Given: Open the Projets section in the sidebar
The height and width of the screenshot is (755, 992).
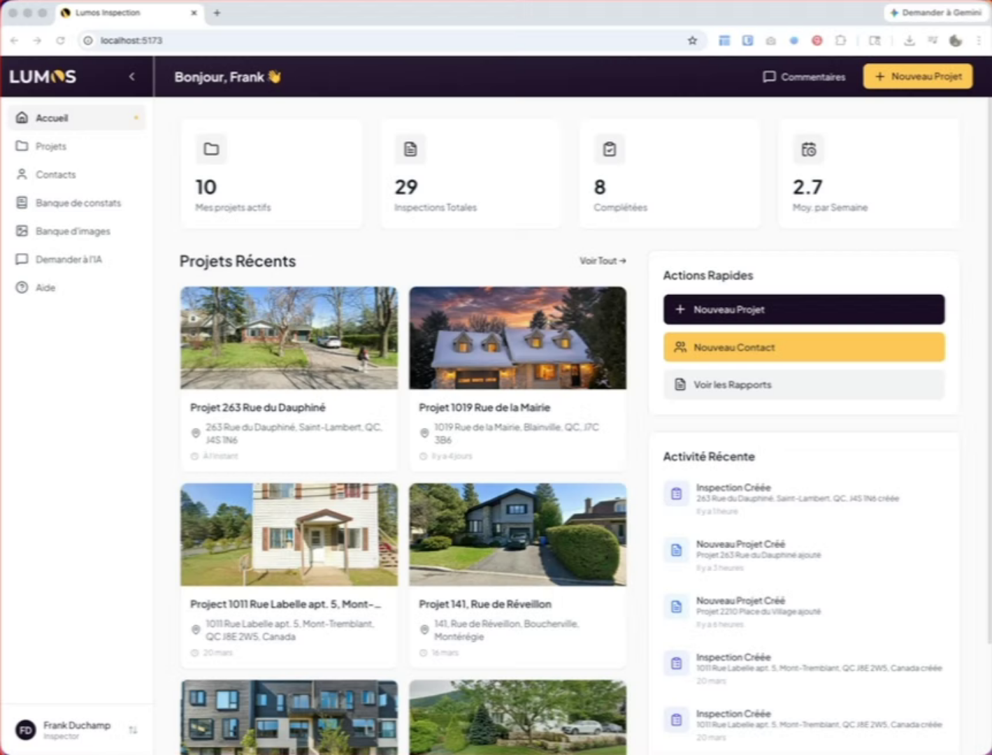Looking at the screenshot, I should tap(50, 146).
